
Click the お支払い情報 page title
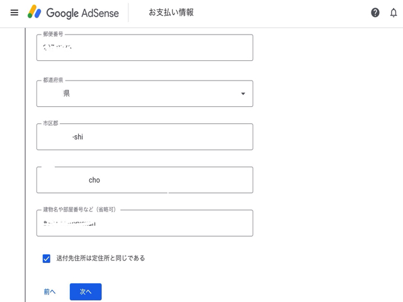pyautogui.click(x=171, y=13)
